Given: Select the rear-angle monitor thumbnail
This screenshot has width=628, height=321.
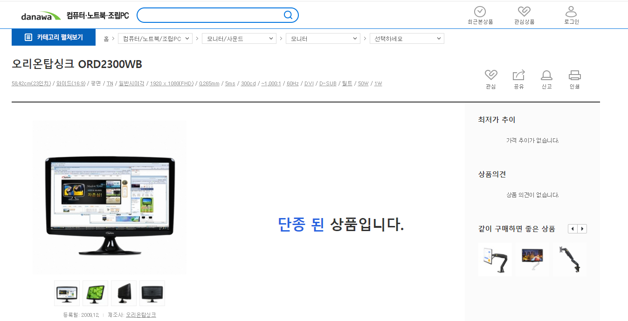Looking at the screenshot, I should (124, 293).
